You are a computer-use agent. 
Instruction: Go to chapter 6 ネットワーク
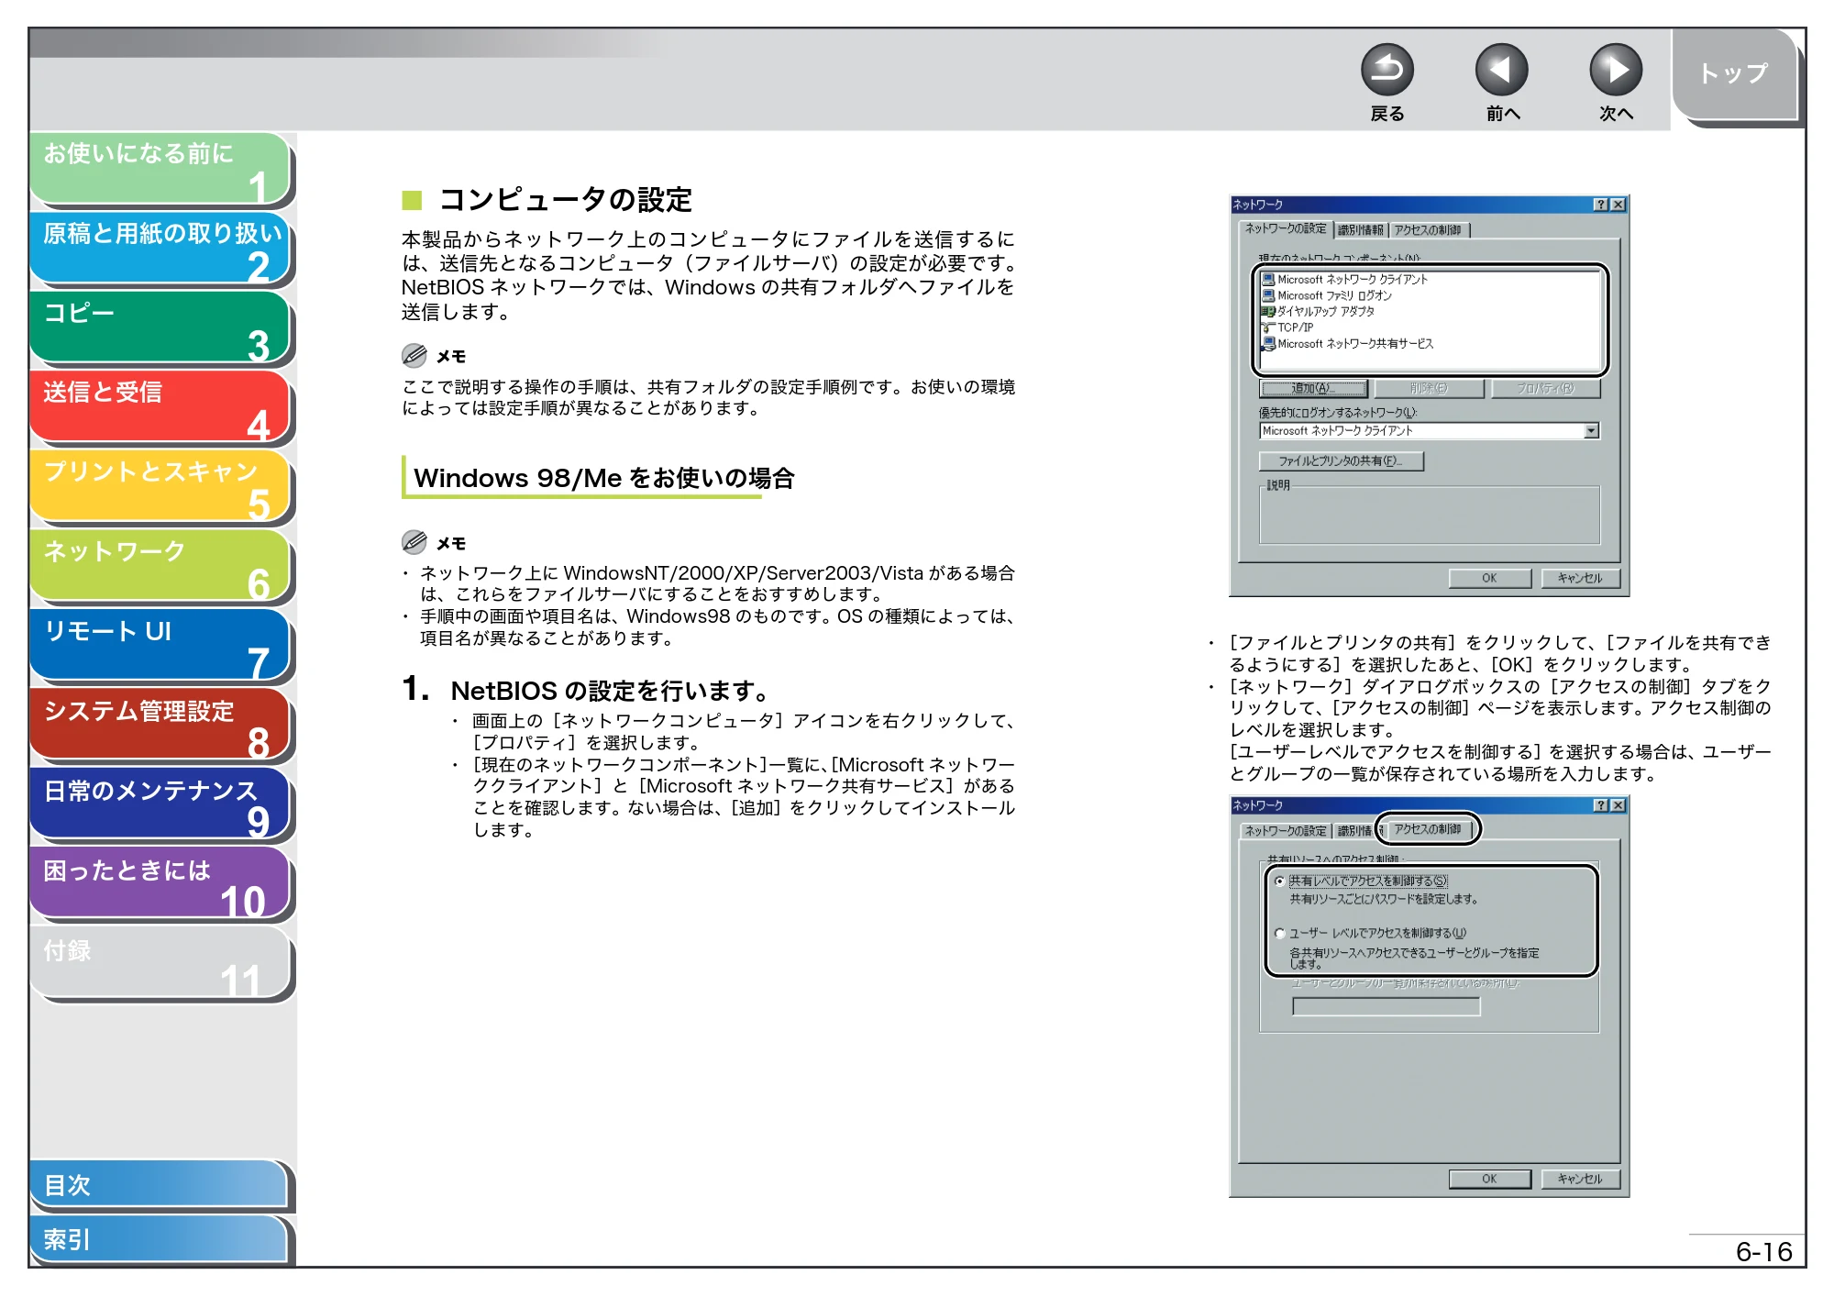160,567
